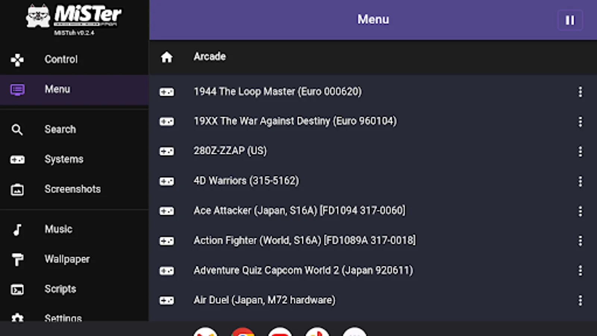Open YouTube from the bottom dock
The image size is (597, 336).
[x=280, y=332]
